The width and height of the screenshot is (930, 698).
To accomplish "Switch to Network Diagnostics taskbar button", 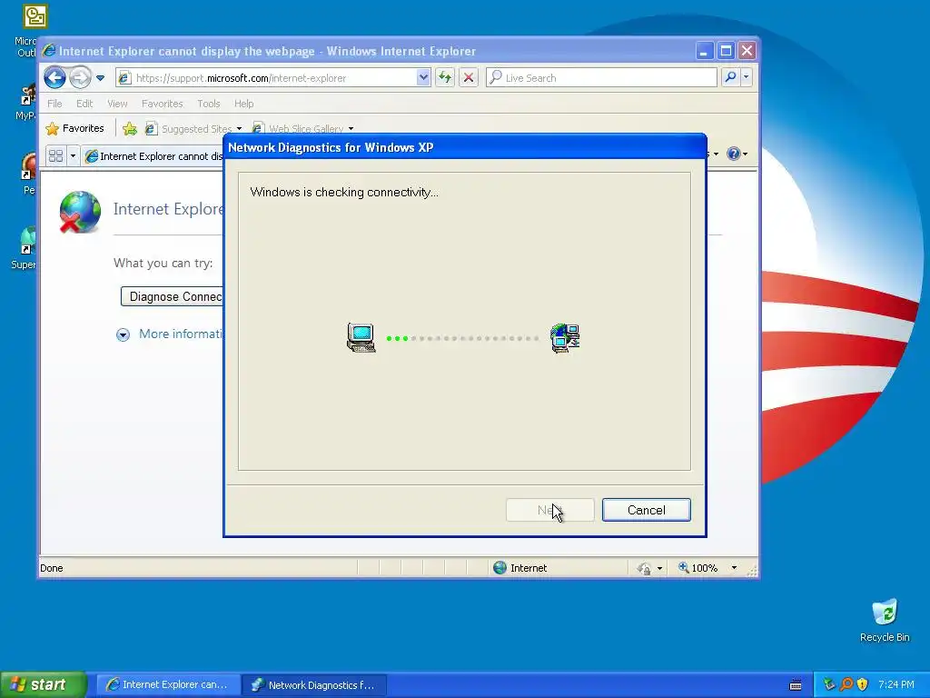I will pos(314,685).
